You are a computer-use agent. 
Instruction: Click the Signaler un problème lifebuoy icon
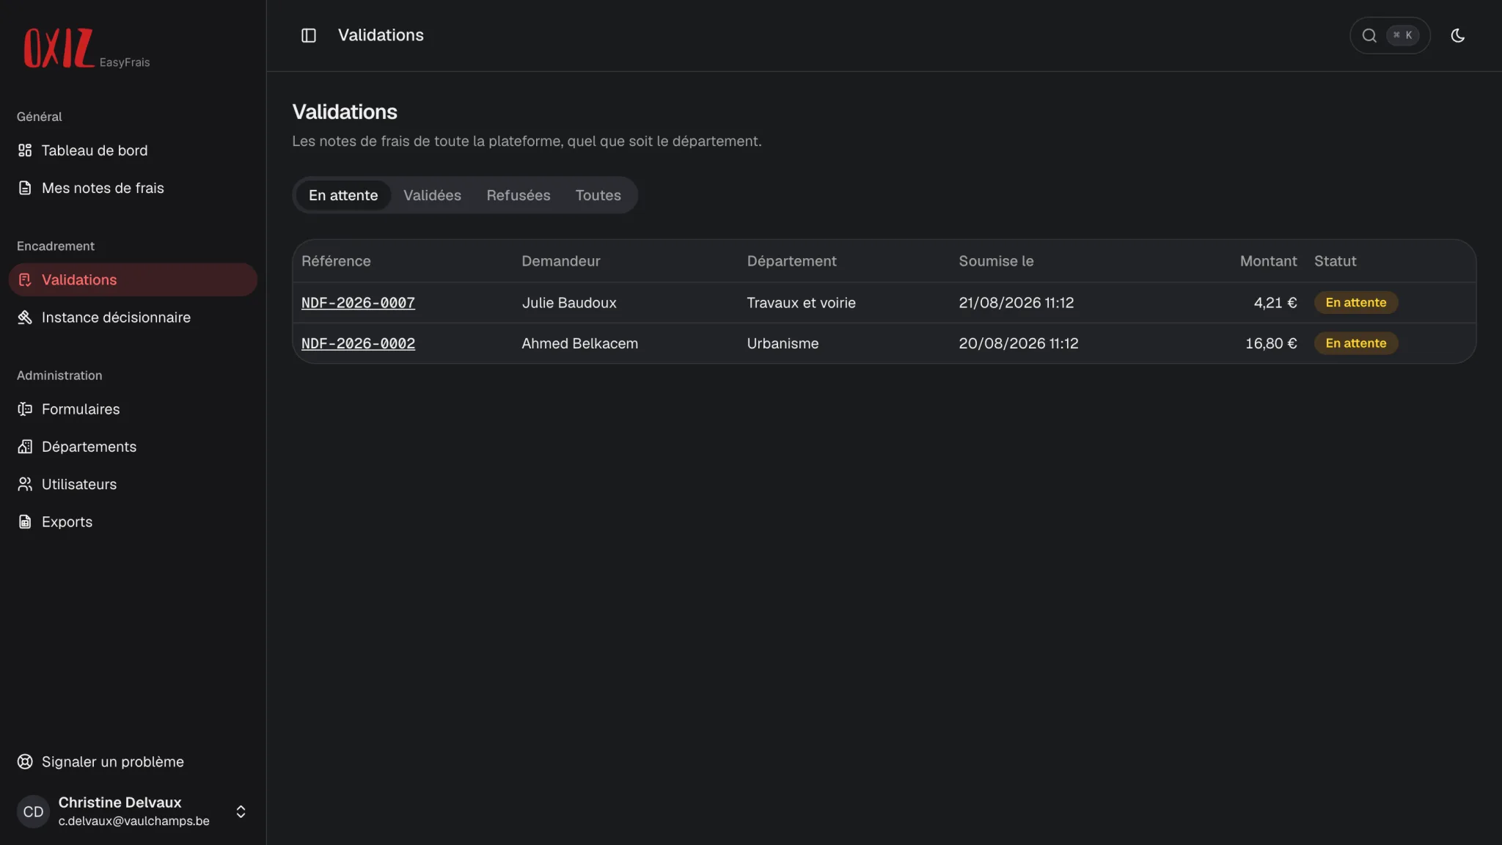click(25, 761)
